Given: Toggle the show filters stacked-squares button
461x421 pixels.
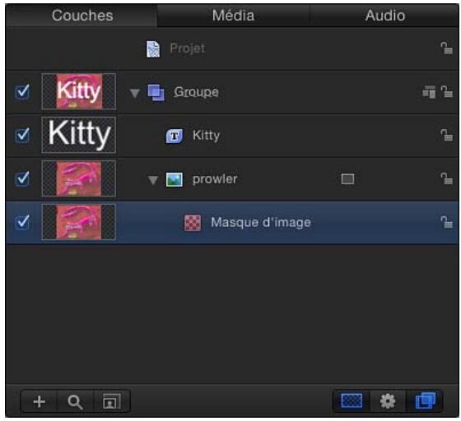Looking at the screenshot, I should (x=425, y=400).
